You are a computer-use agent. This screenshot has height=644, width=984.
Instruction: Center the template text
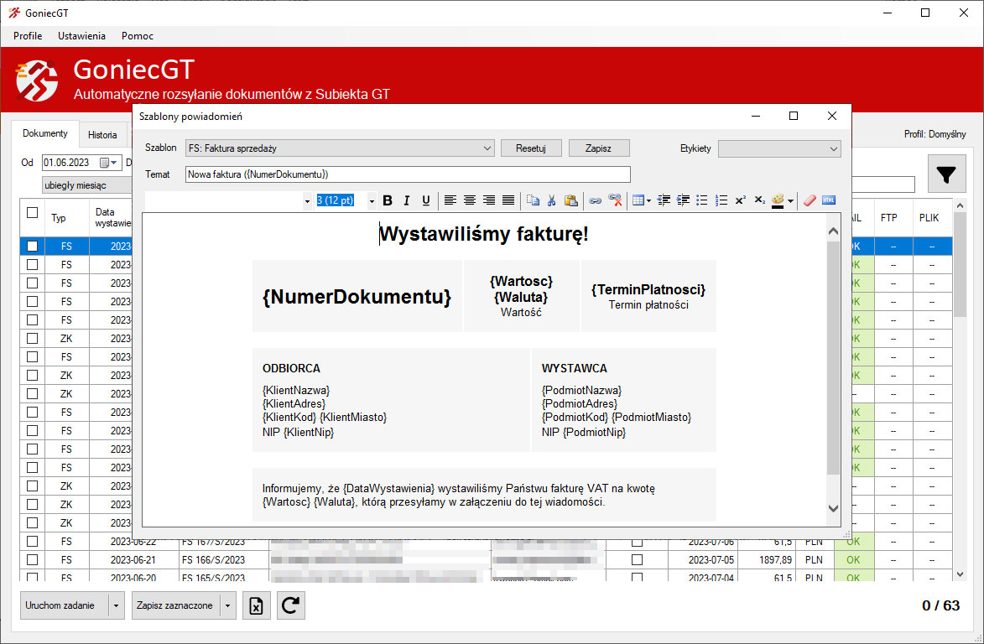(470, 200)
